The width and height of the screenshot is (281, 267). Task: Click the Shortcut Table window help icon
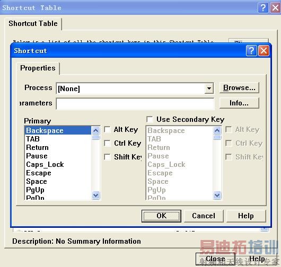(263, 8)
